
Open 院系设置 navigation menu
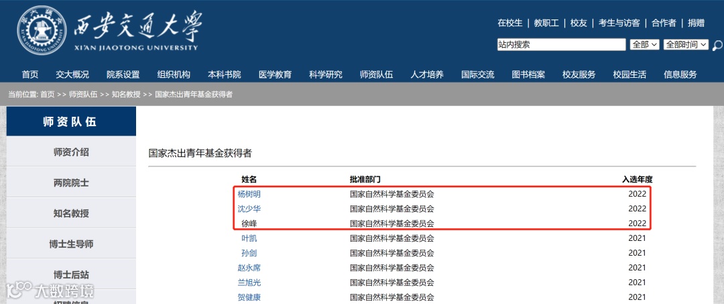pos(123,74)
